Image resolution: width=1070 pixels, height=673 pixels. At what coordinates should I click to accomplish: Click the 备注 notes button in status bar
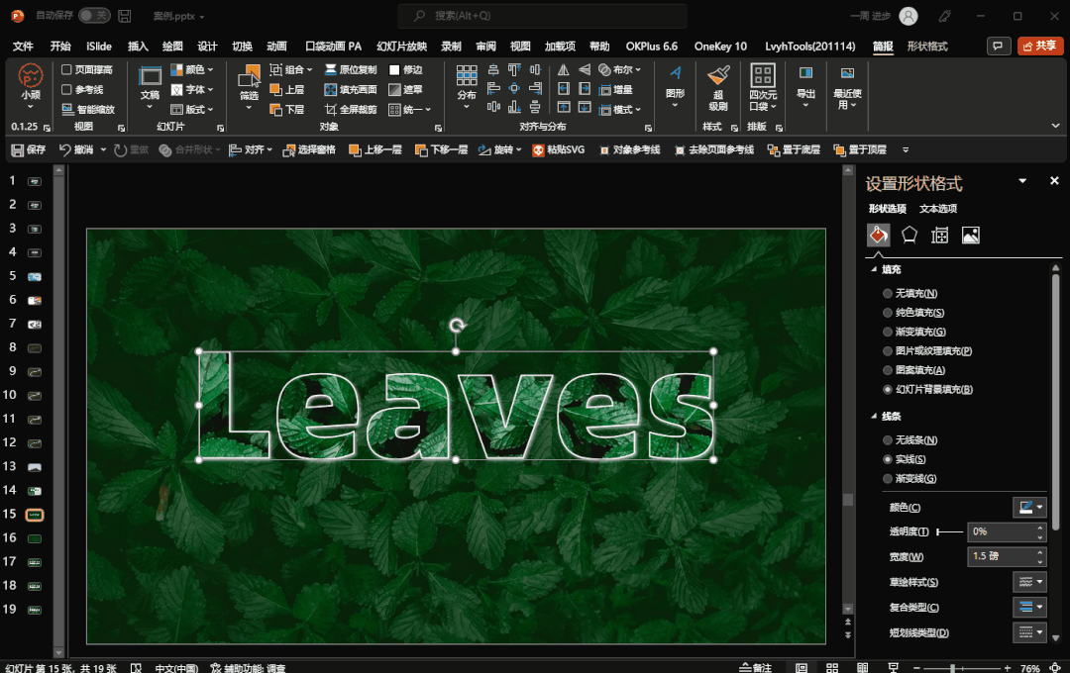(755, 667)
